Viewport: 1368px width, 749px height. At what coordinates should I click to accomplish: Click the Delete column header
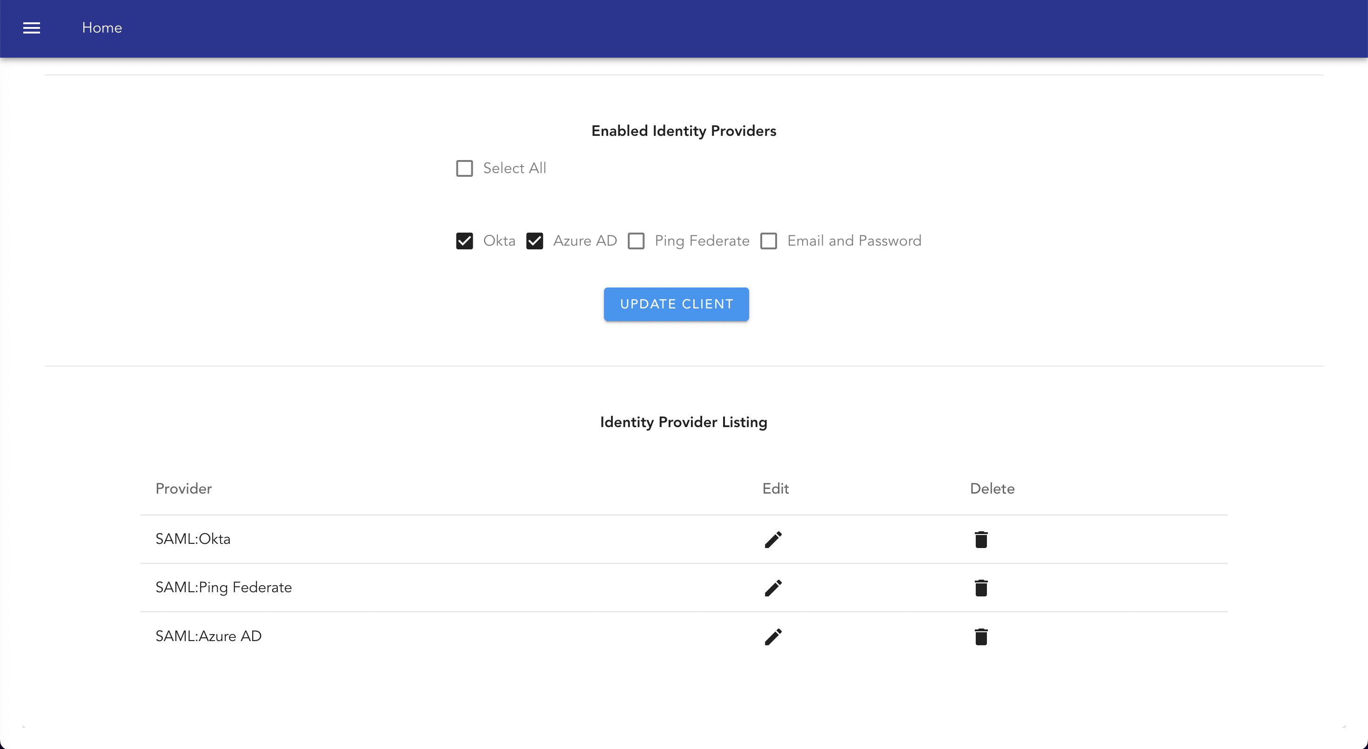[992, 488]
